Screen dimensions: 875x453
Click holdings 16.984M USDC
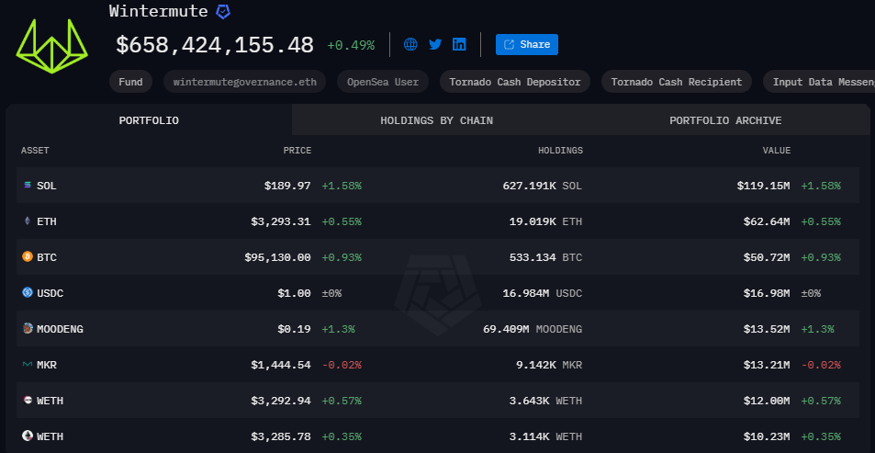542,293
